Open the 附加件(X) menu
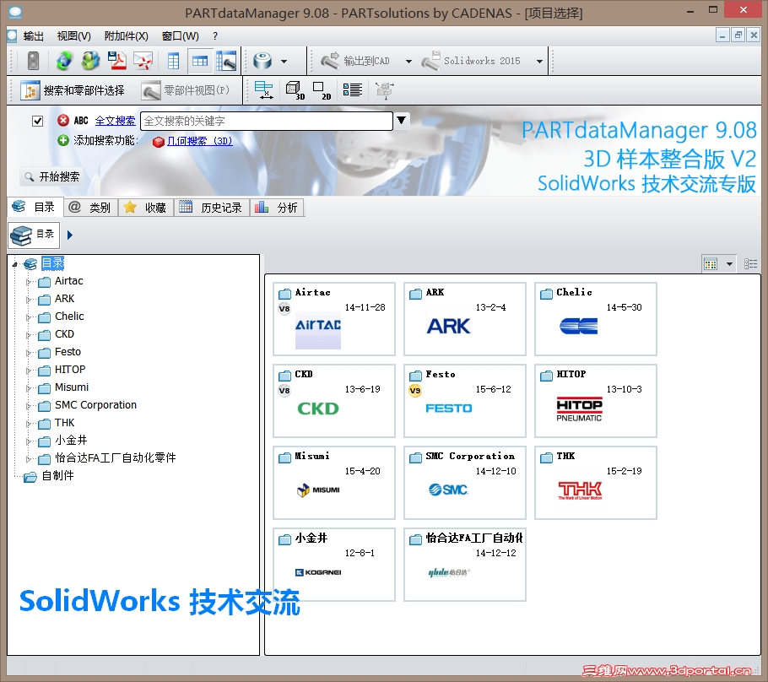Screen dimensions: 768x682 [127, 36]
